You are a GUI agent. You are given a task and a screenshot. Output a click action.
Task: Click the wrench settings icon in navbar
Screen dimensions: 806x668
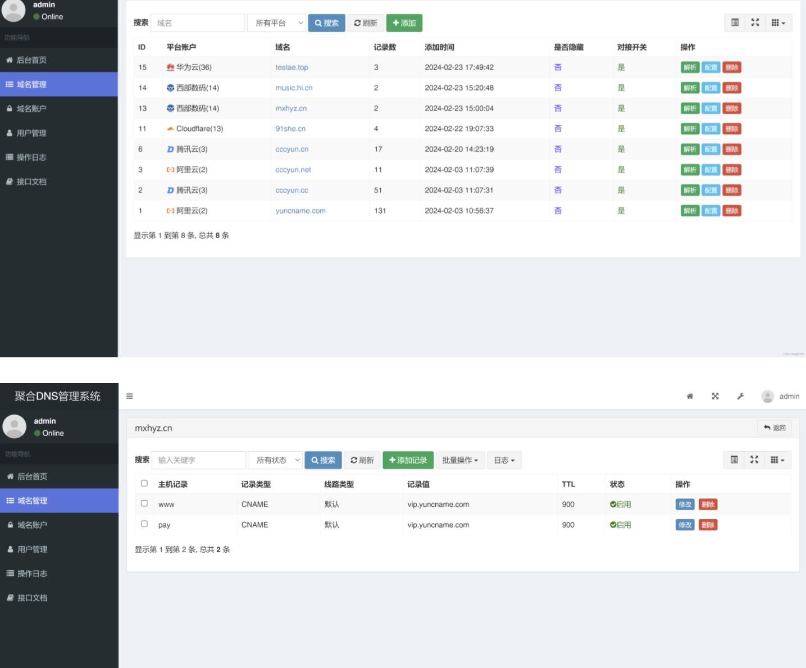click(x=740, y=396)
